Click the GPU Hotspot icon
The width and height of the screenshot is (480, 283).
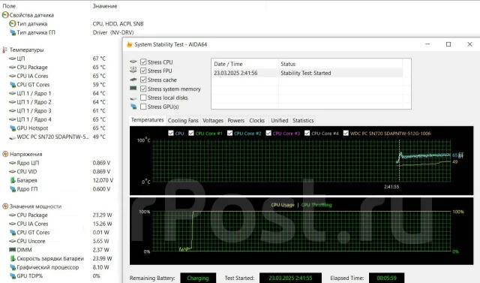(x=13, y=128)
